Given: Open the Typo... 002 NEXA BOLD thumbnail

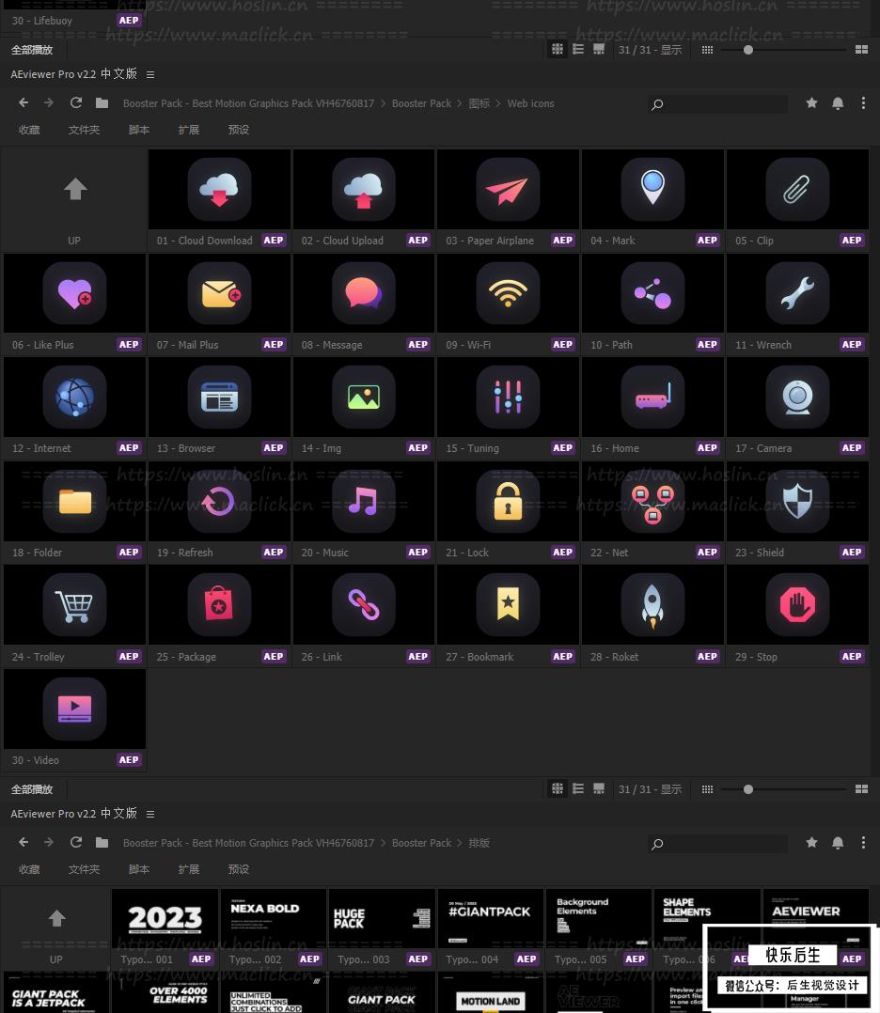Looking at the screenshot, I should click(274, 918).
